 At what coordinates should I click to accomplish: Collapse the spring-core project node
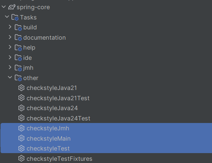pyautogui.click(x=4, y=7)
